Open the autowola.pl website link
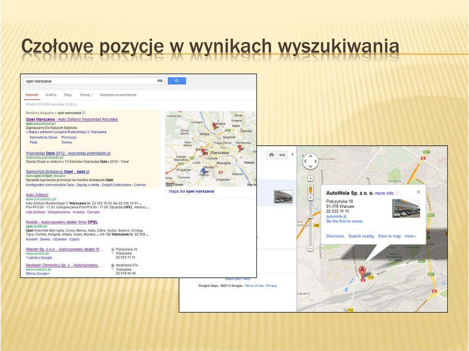This screenshot has width=469, height=351. (336, 216)
